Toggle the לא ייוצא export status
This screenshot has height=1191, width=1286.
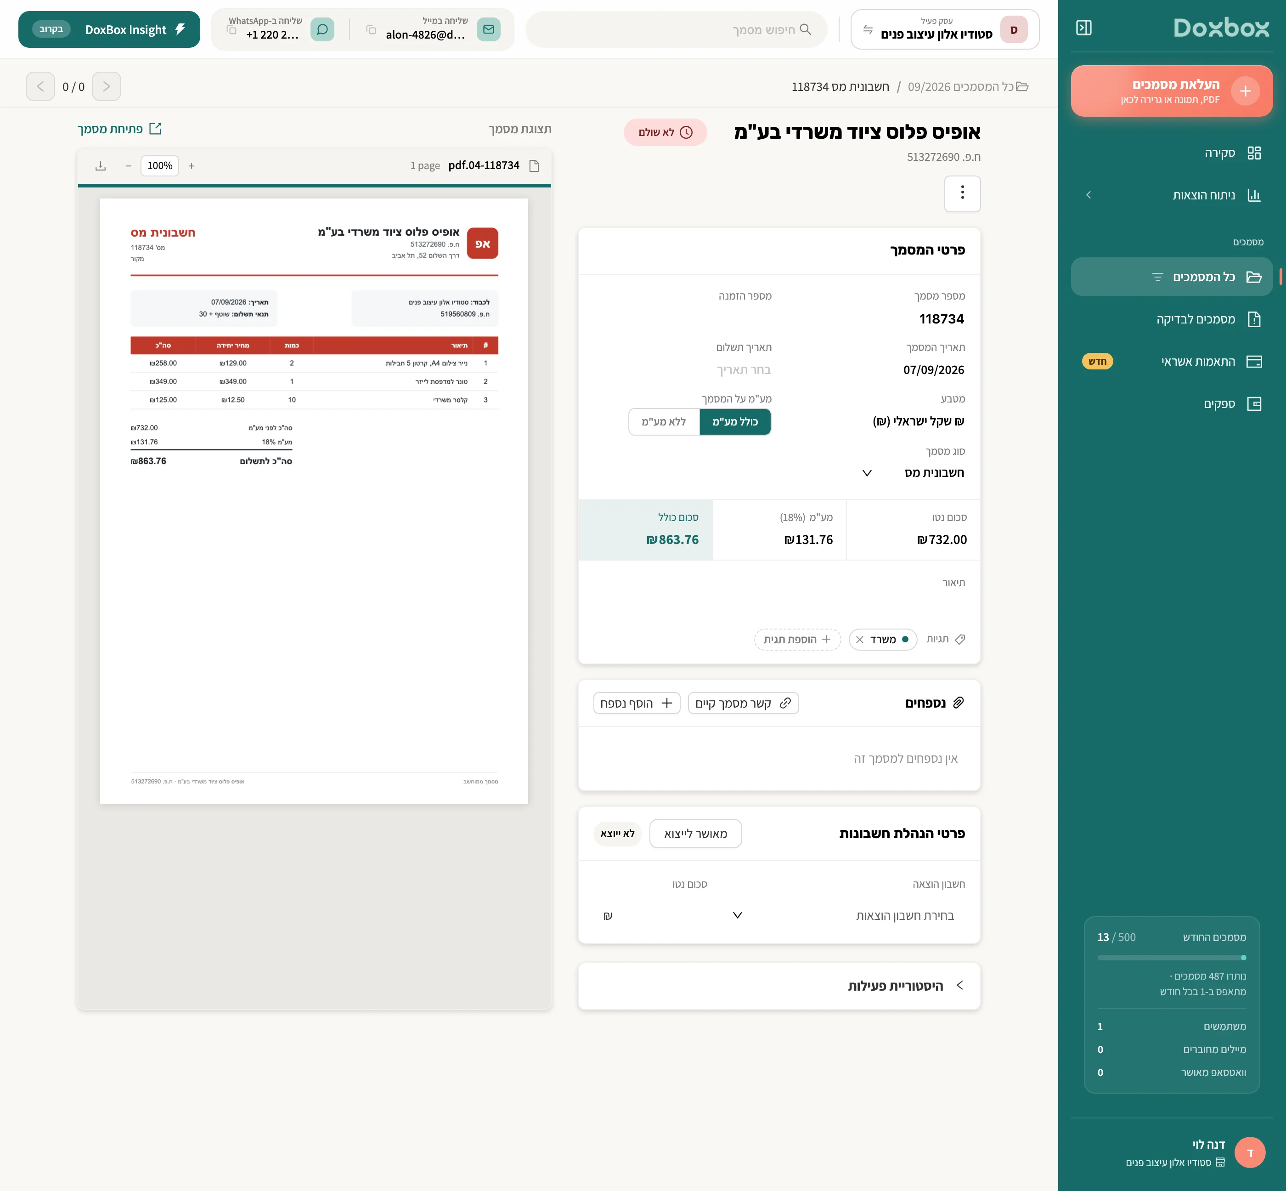[x=617, y=834]
